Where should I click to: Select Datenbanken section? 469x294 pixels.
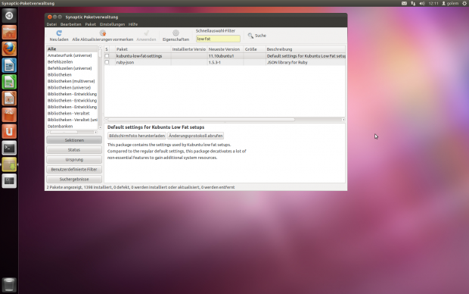tap(72, 127)
